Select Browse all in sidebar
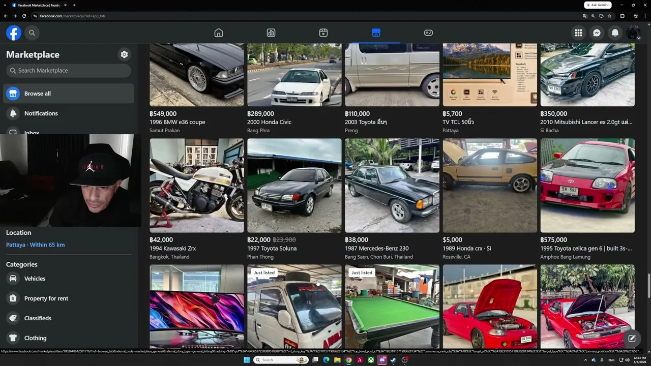This screenshot has width=651, height=366. point(69,94)
